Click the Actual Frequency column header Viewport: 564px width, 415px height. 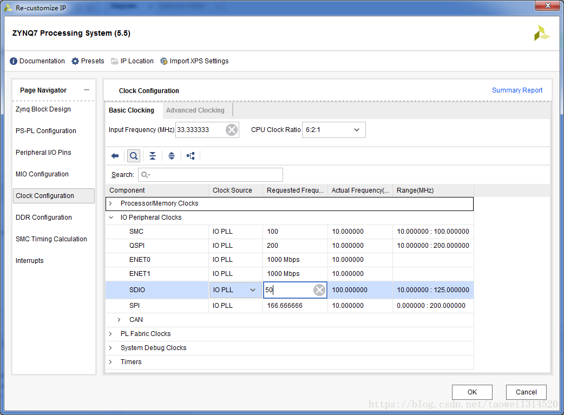tap(360, 190)
